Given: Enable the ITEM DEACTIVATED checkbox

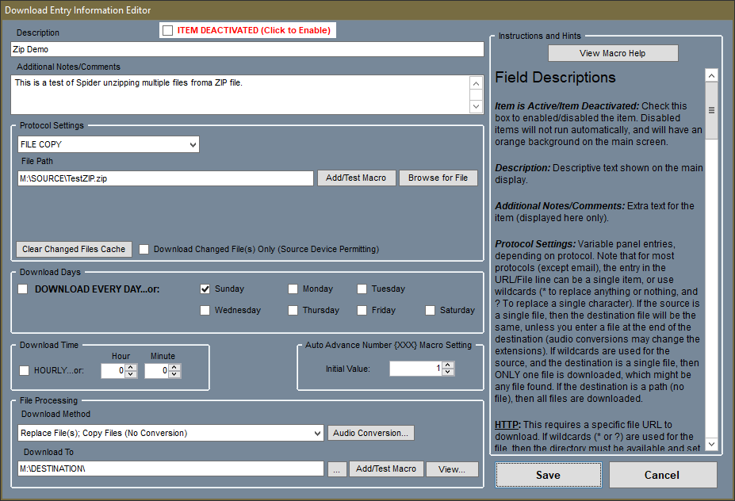Looking at the screenshot, I should (167, 30).
